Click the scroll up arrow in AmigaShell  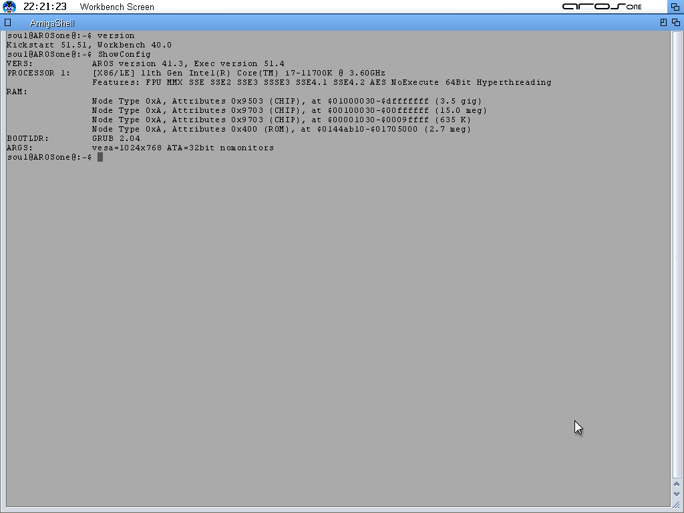677,484
